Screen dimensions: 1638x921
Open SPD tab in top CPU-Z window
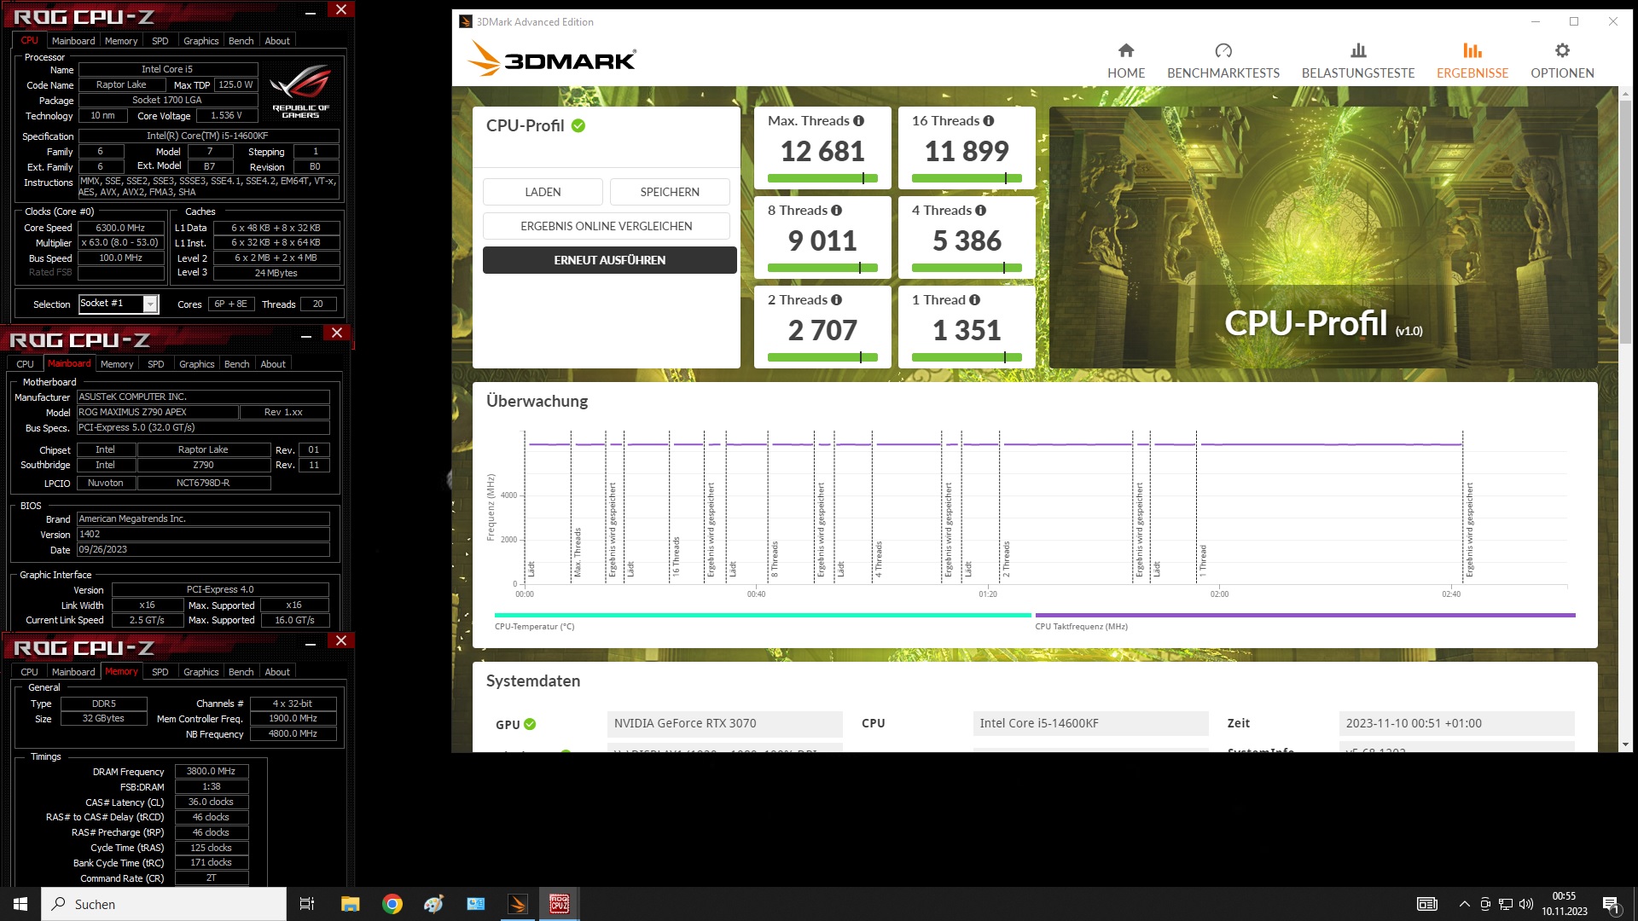[160, 41]
